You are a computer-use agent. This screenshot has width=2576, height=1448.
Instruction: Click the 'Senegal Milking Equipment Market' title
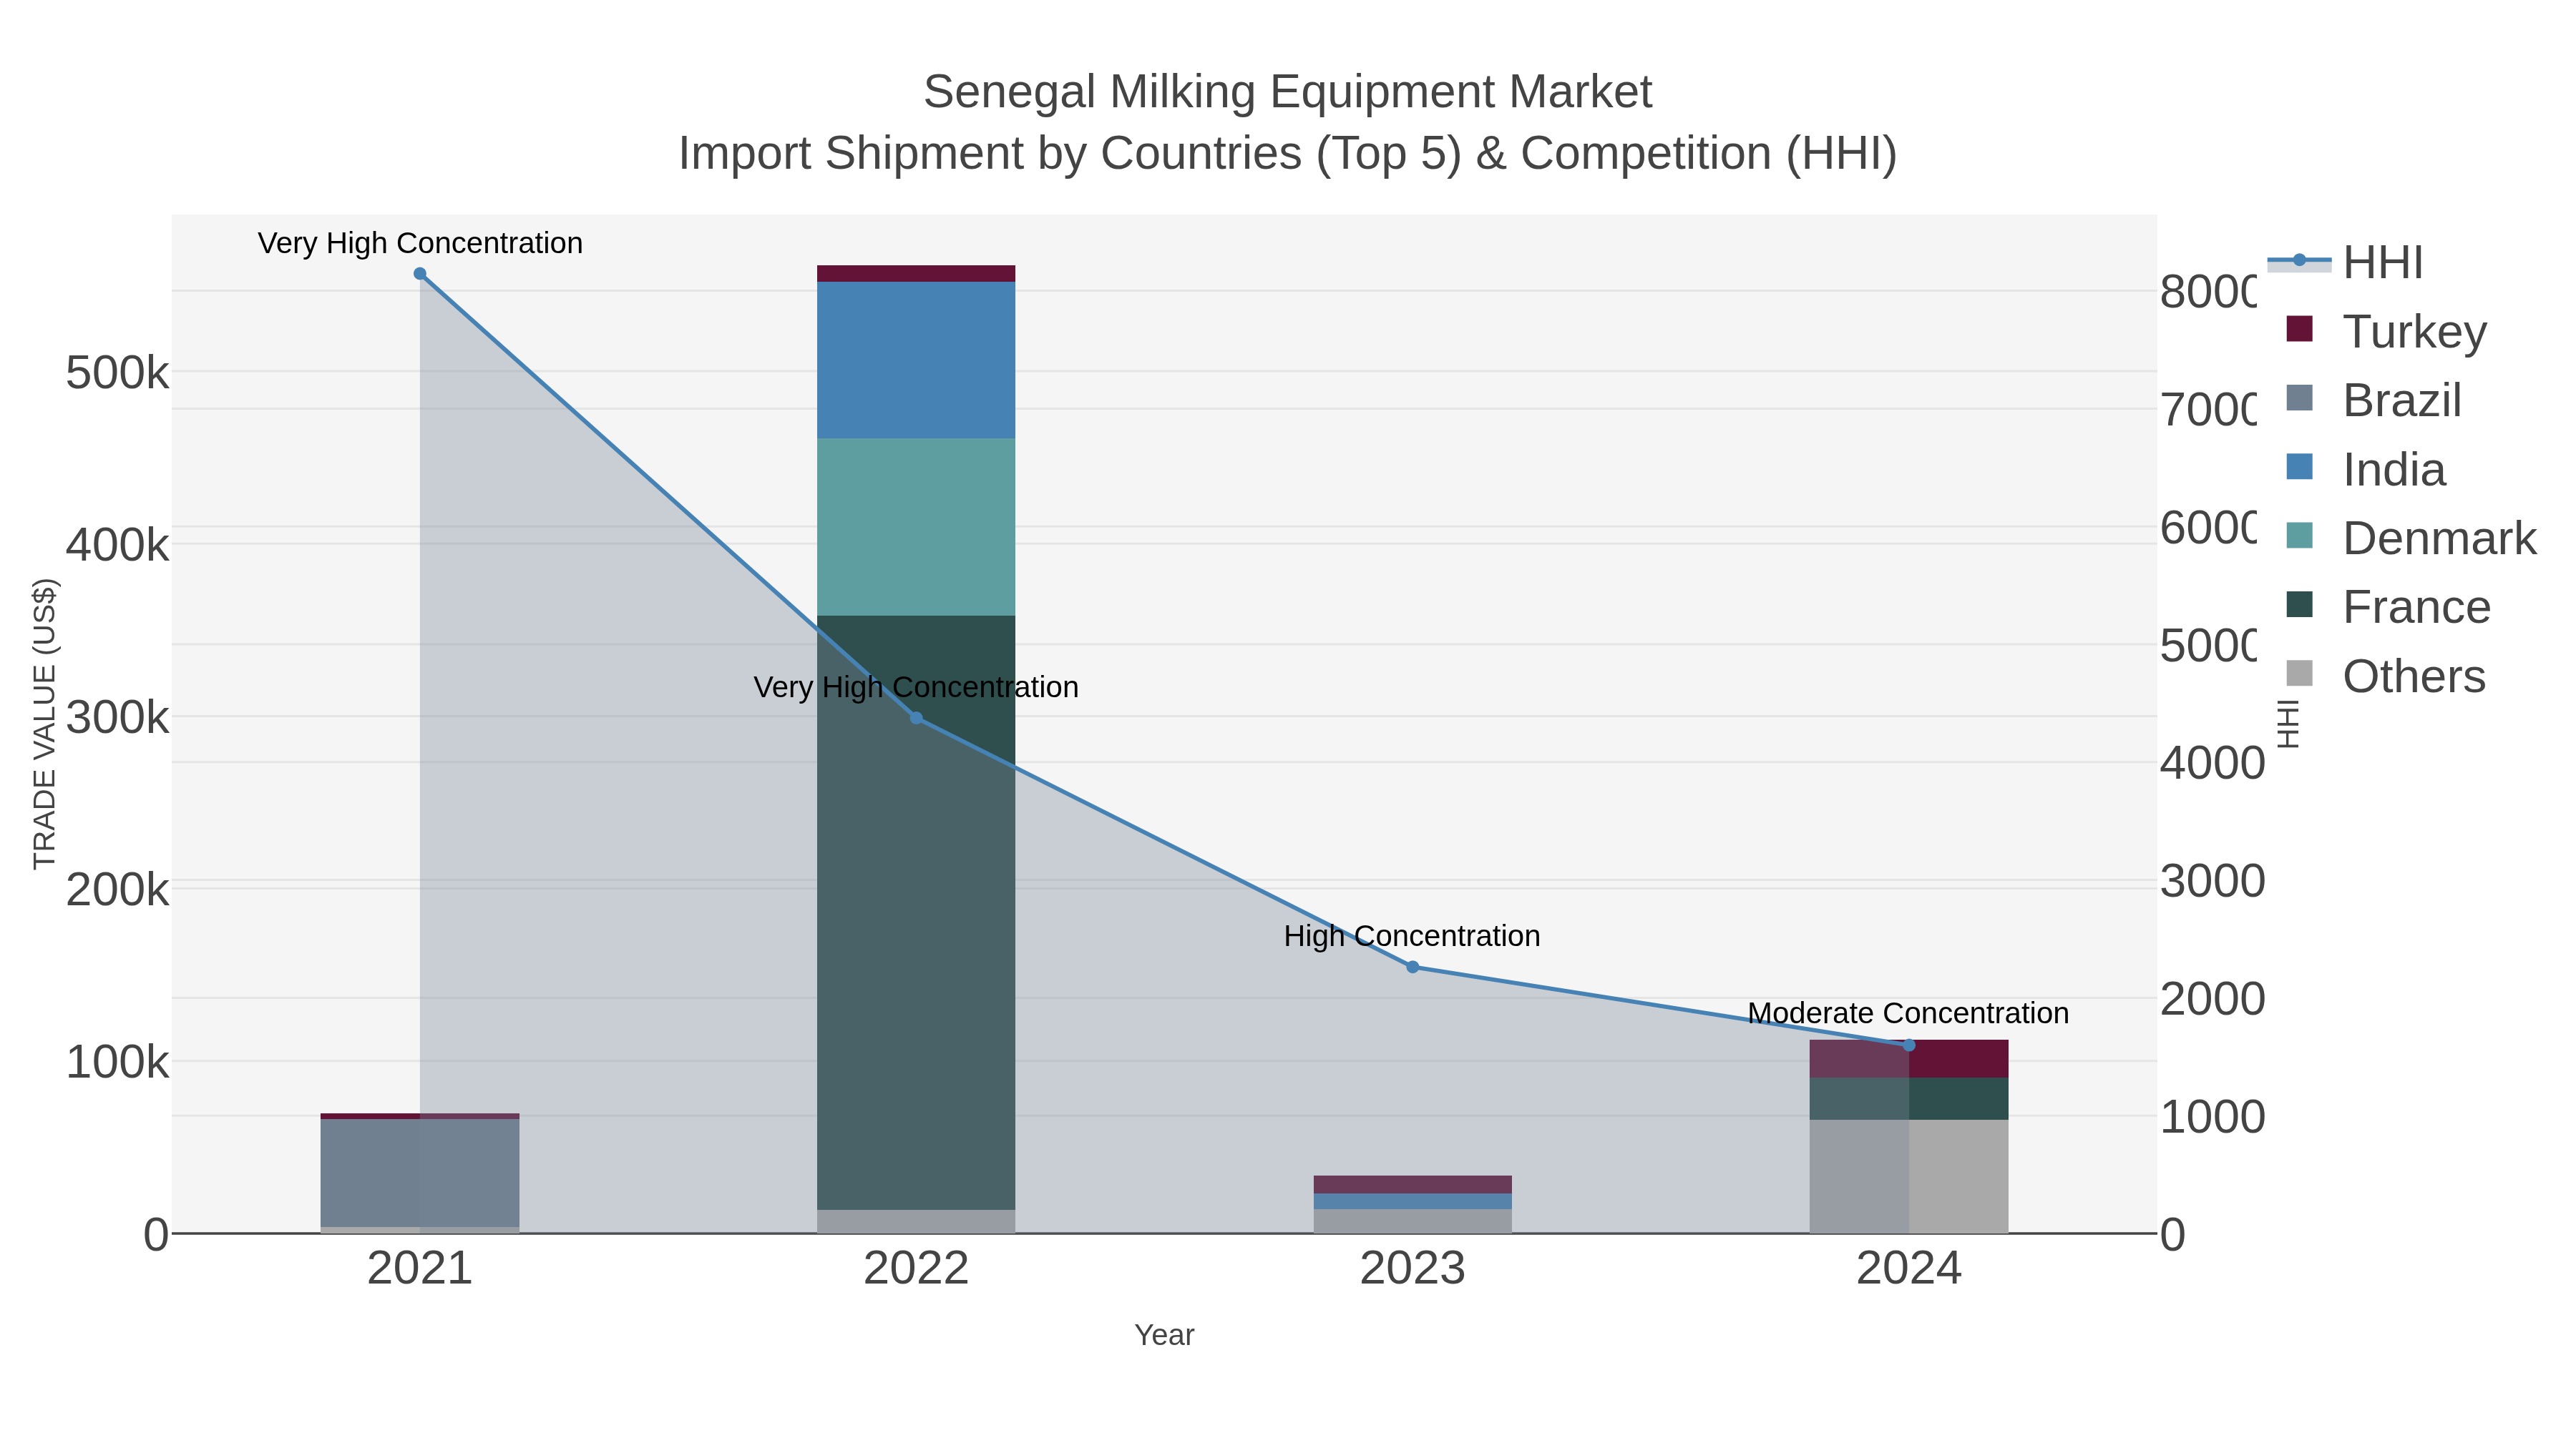point(1288,92)
